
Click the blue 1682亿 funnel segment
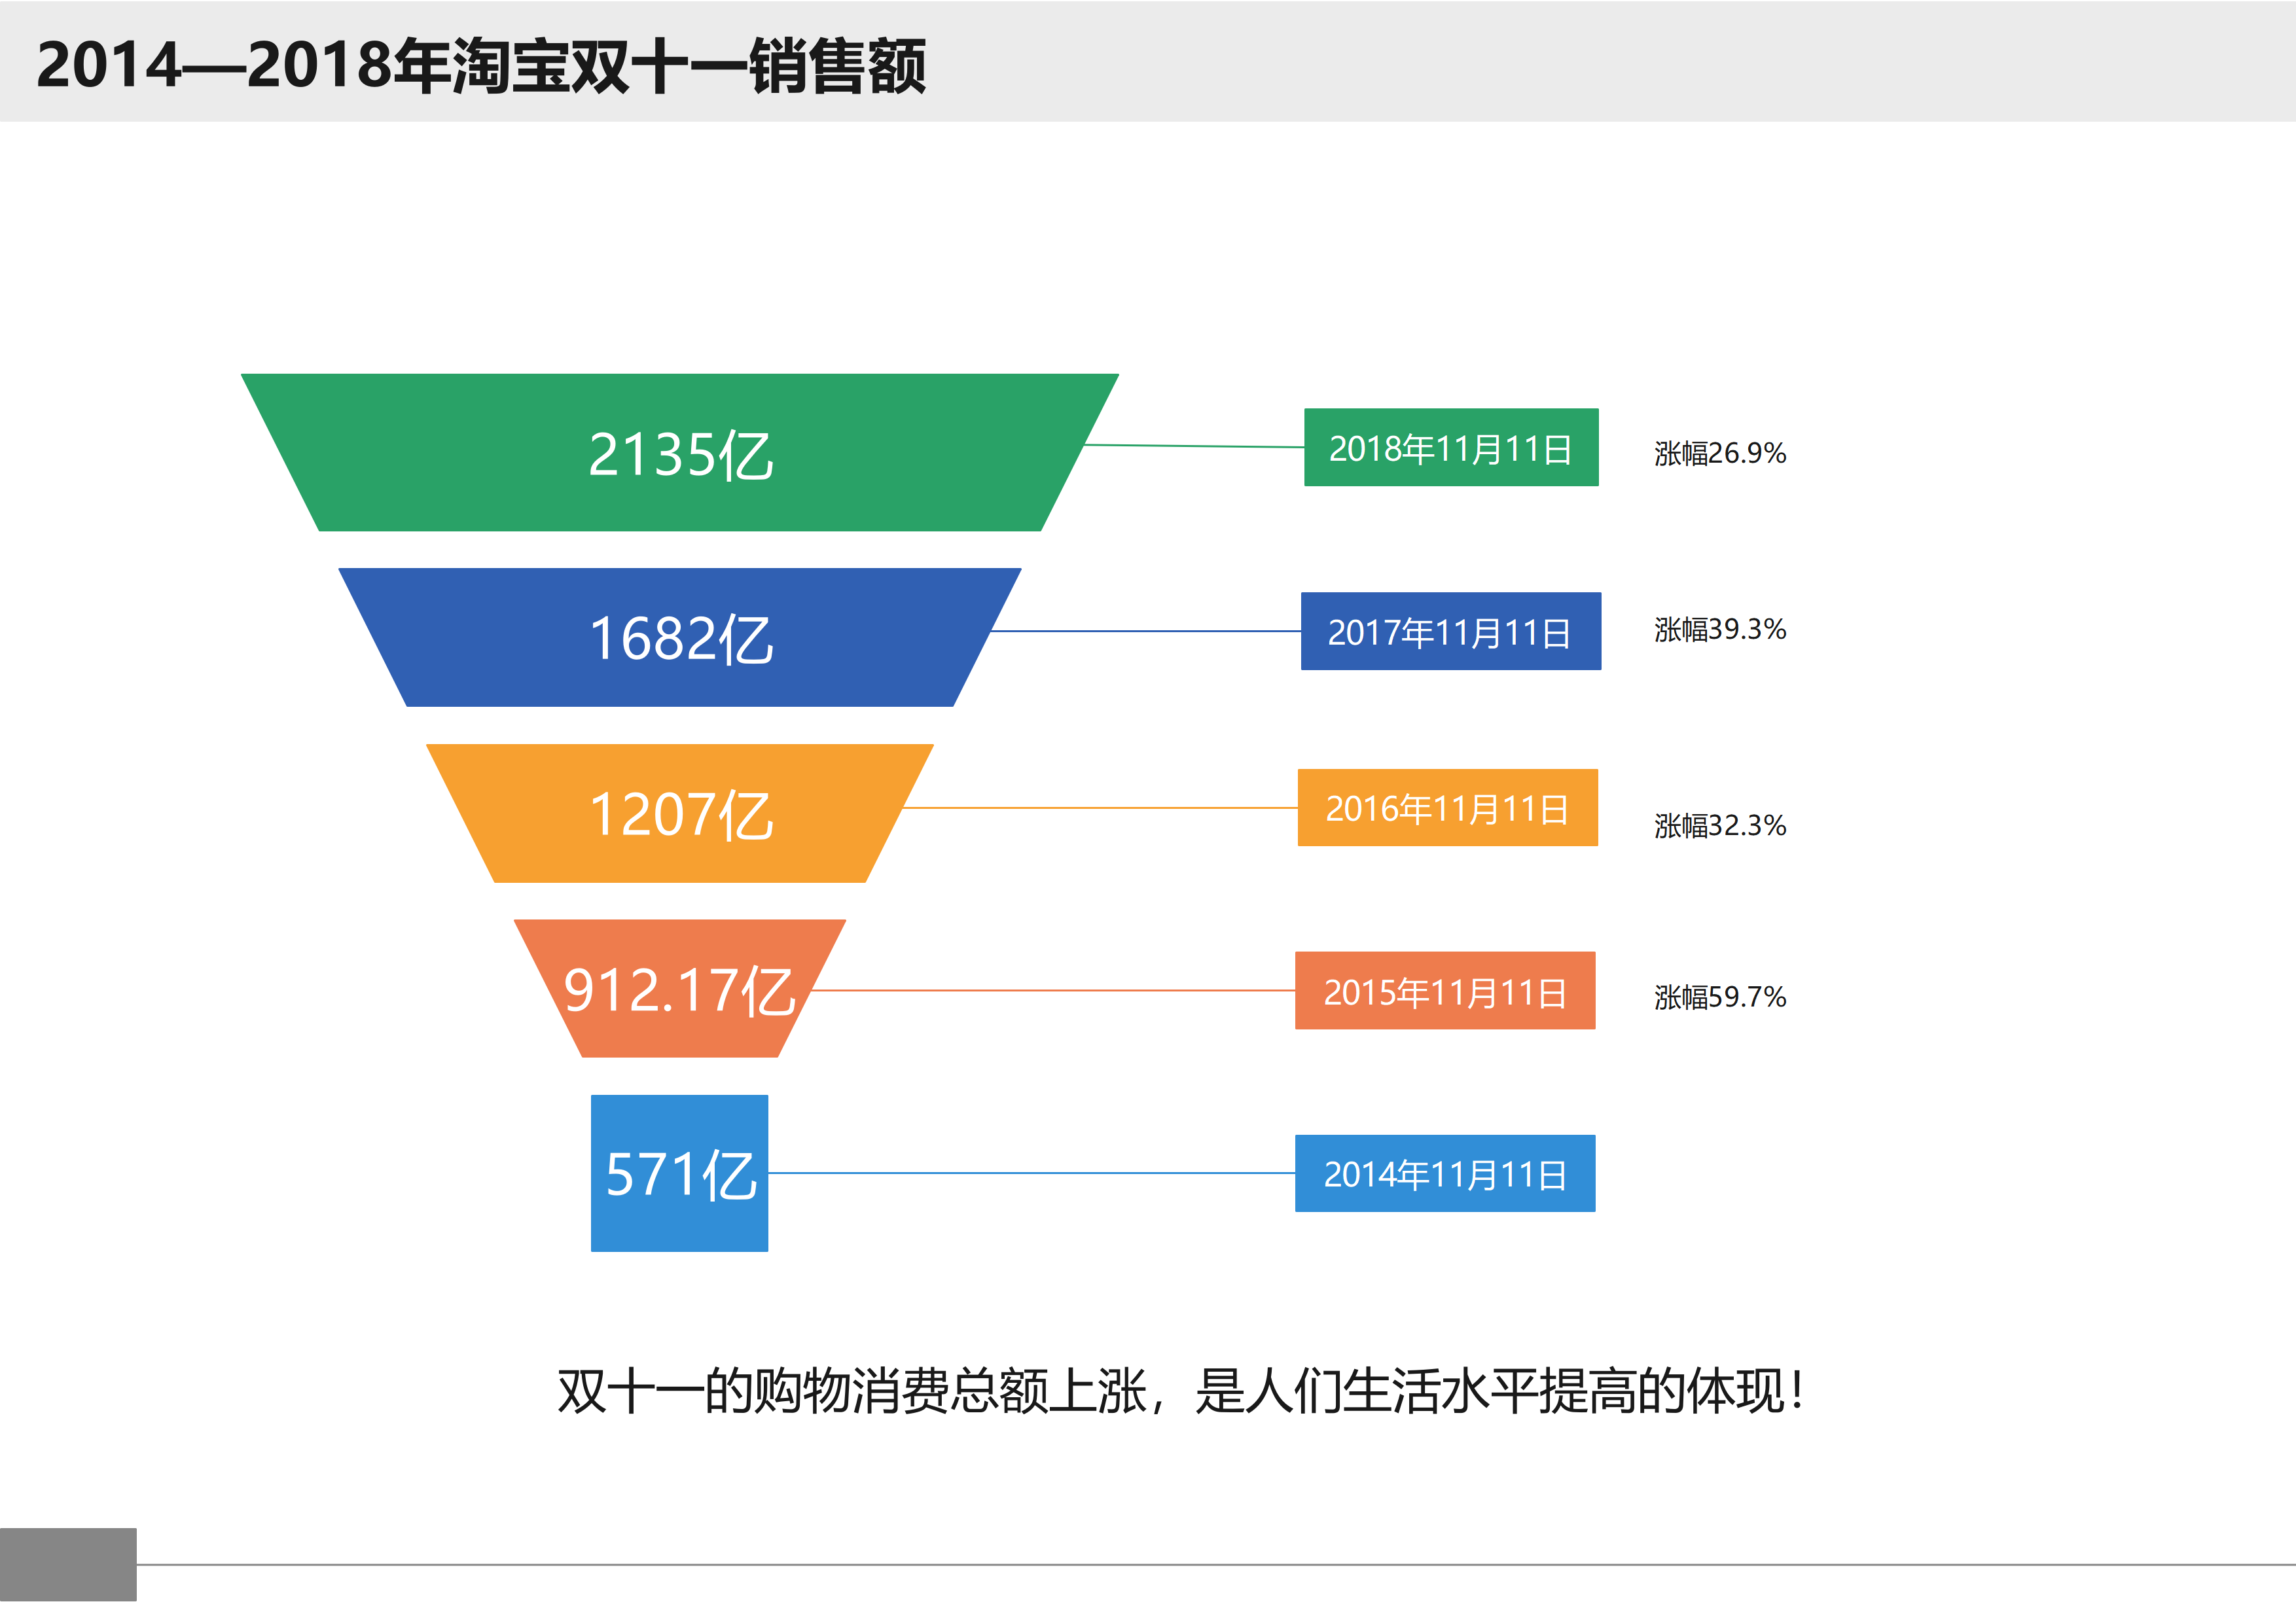pos(680,637)
